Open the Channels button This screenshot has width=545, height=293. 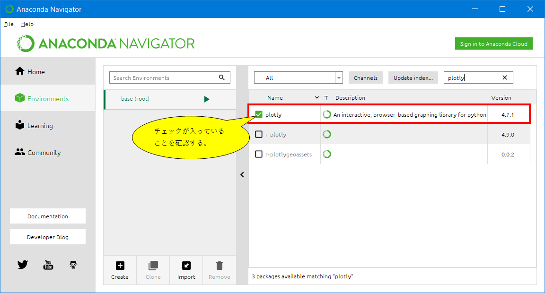(366, 78)
